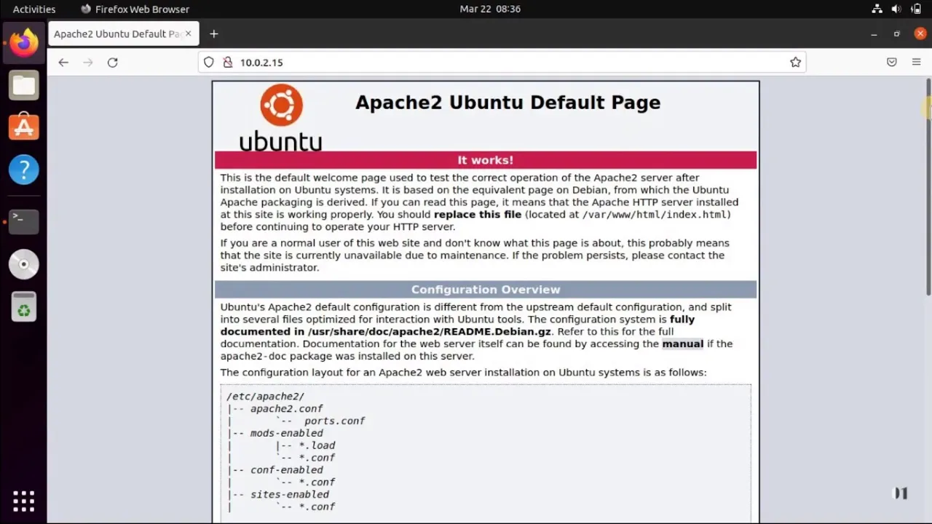The image size is (932, 524).
Task: Click the Configuration Overview heading
Action: [486, 290]
